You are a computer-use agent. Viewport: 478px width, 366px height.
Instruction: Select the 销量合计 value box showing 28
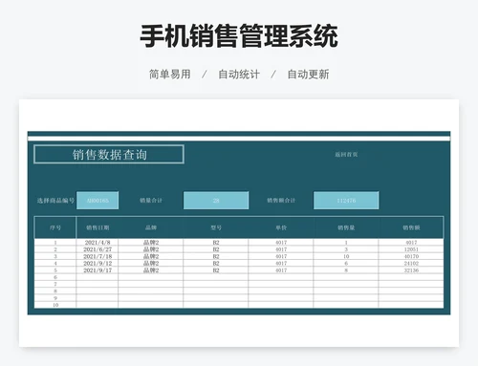click(216, 201)
